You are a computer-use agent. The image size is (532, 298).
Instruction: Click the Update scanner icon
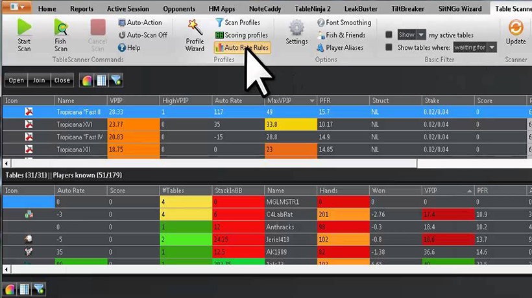(x=516, y=32)
